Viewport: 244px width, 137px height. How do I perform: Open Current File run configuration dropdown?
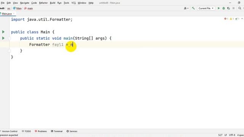[206, 8]
